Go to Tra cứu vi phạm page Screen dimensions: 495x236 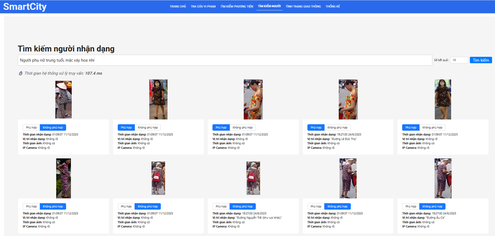203,6
